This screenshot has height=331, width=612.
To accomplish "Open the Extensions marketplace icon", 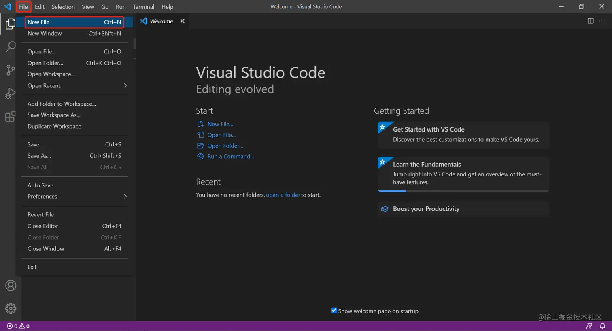I will point(11,116).
